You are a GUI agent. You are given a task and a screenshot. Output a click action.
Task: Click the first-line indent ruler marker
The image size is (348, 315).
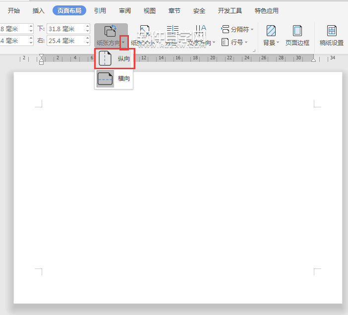(41, 56)
